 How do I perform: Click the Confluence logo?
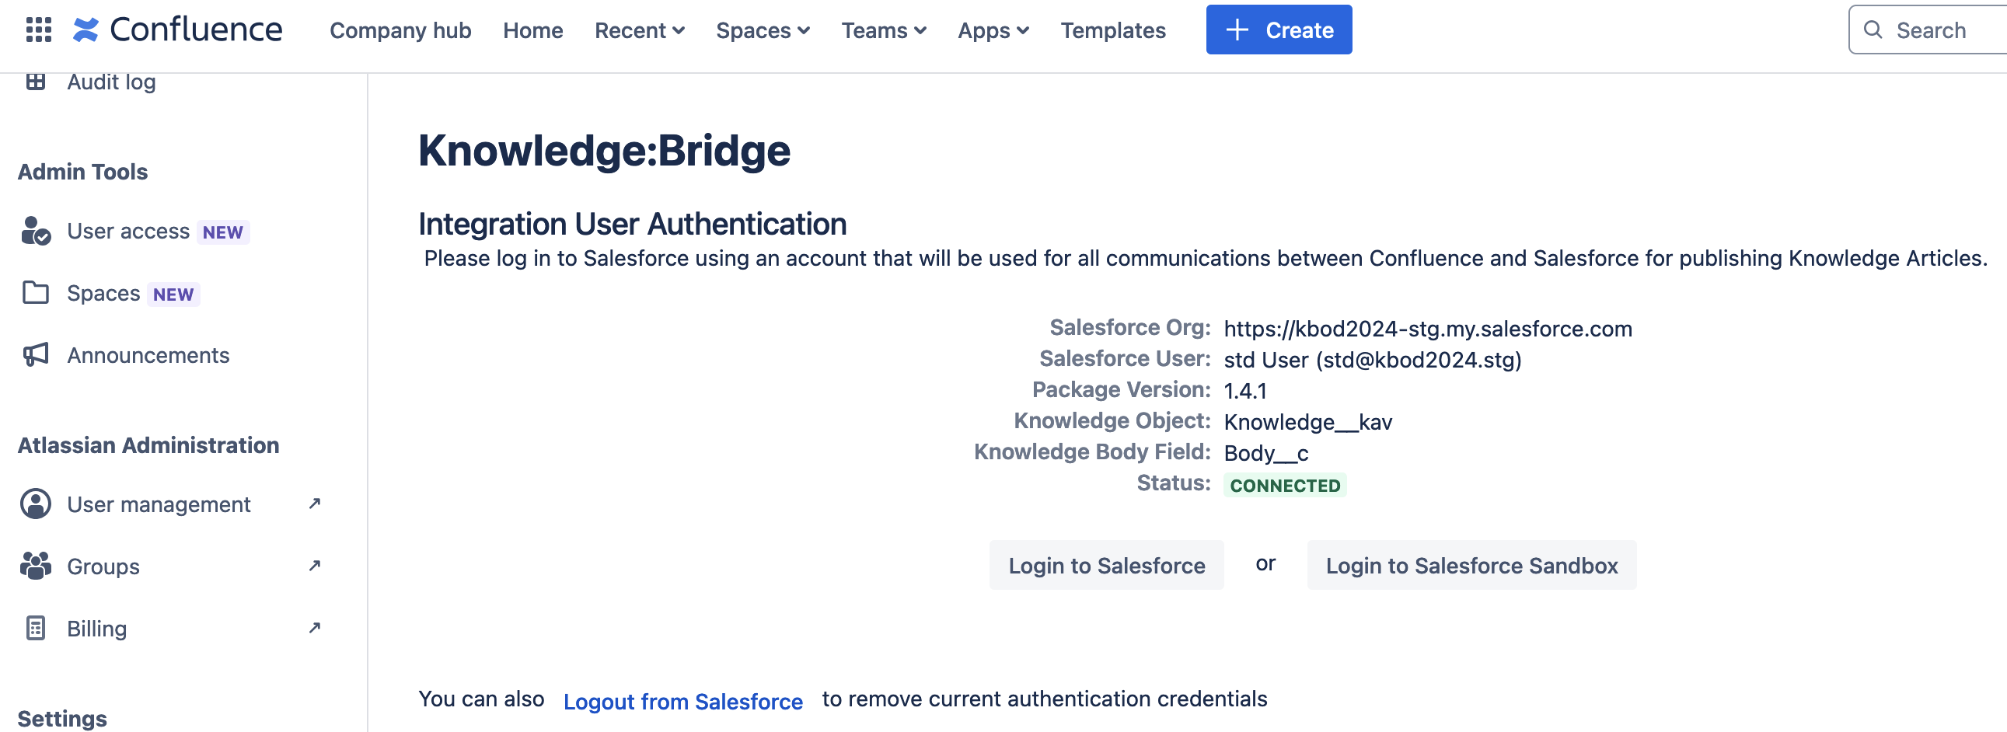pos(178,30)
